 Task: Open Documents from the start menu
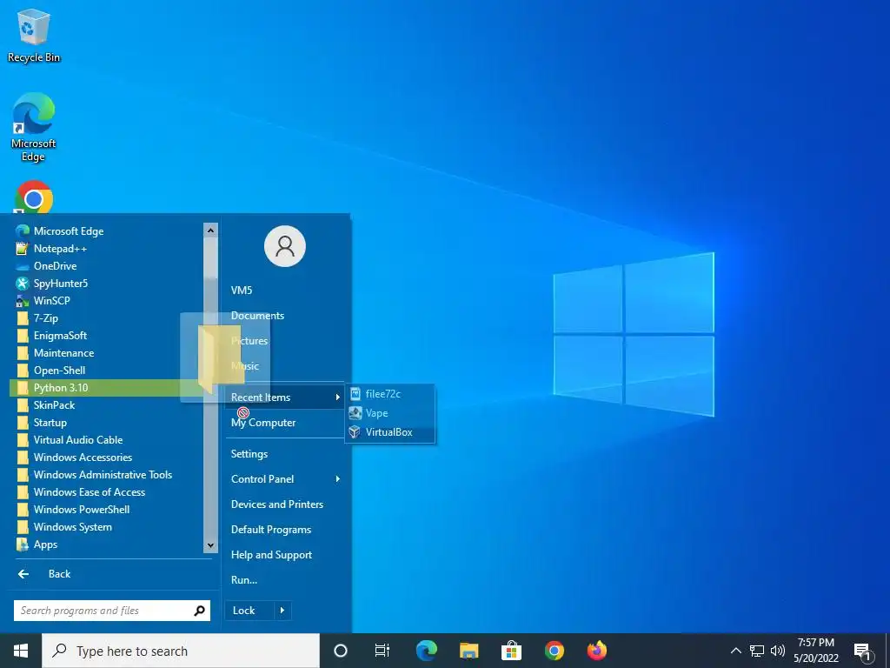tap(257, 316)
